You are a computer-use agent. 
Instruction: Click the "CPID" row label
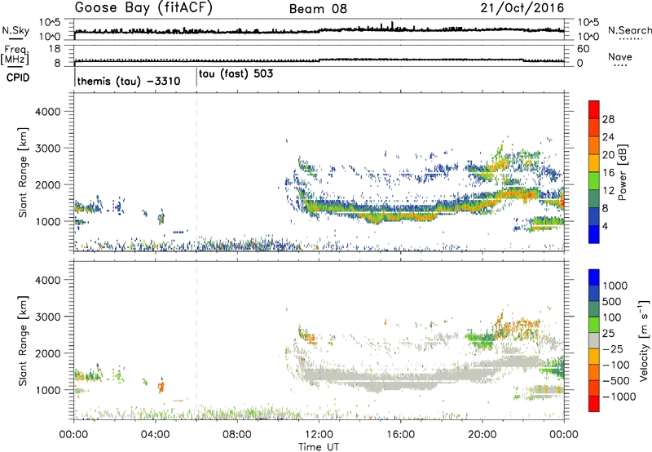18,78
